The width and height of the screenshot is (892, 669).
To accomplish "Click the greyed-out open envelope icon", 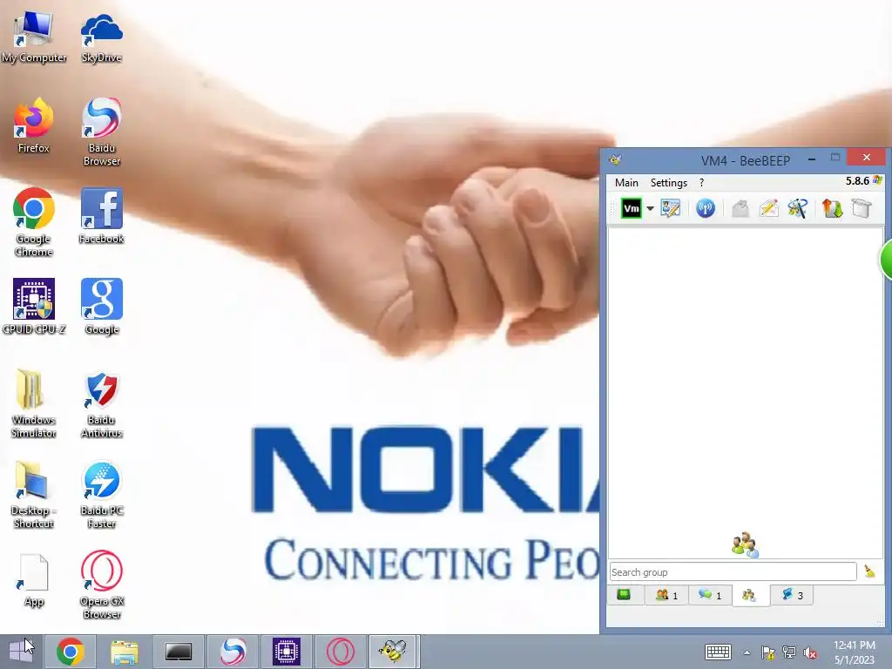I will pos(740,208).
